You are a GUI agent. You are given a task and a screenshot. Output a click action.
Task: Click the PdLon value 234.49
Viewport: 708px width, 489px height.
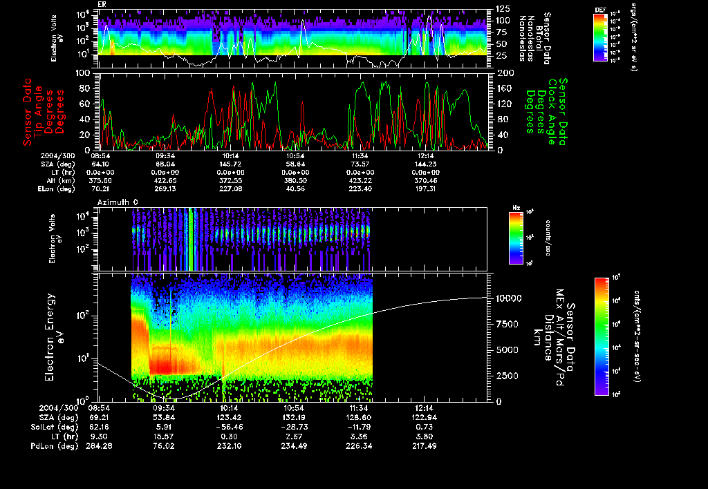click(x=294, y=446)
